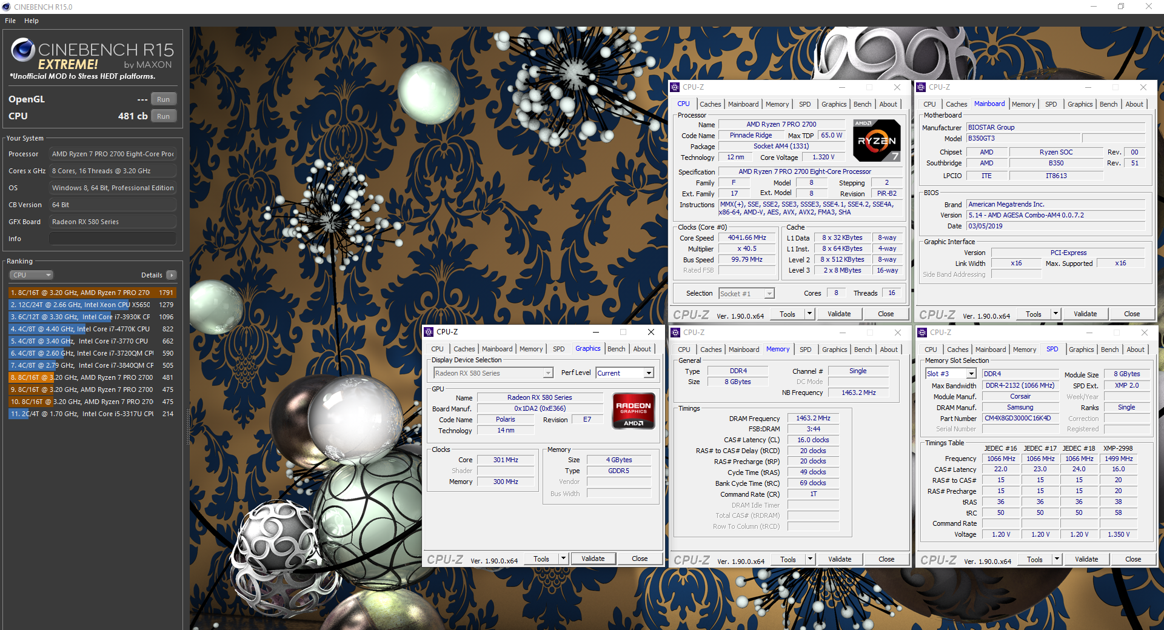Open the File menu in Cinebench
Screen dimensions: 1164x630
pyautogui.click(x=10, y=21)
